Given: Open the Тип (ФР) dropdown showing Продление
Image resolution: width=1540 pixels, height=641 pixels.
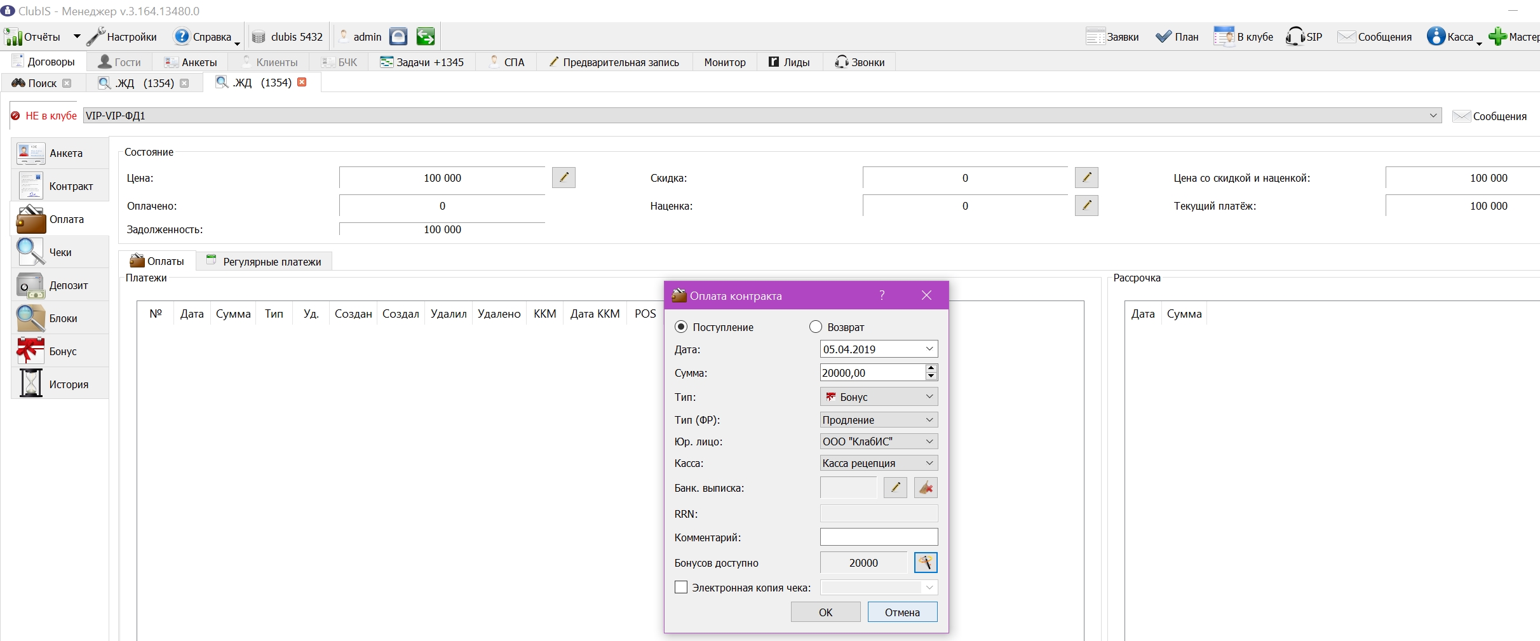Looking at the screenshot, I should (x=879, y=420).
